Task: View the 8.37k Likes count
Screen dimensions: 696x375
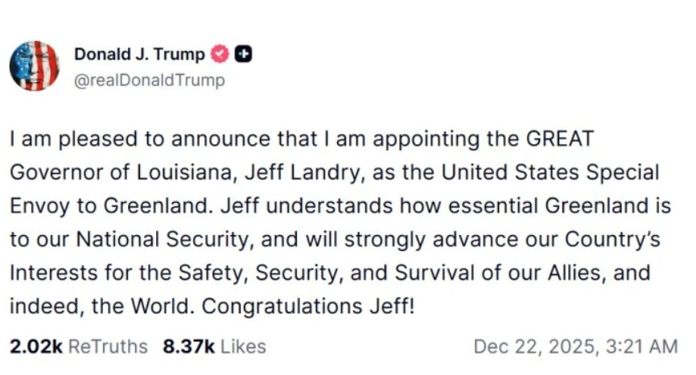Action: click(189, 346)
